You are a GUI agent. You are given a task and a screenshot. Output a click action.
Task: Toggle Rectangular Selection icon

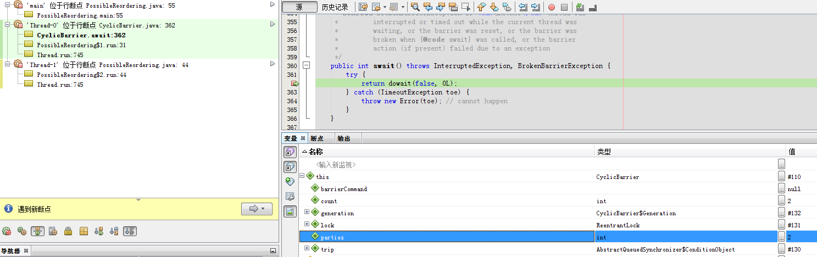[466, 7]
